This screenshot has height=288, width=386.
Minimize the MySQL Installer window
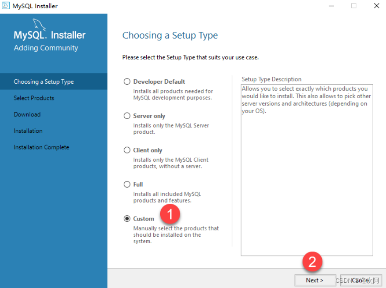coord(332,6)
